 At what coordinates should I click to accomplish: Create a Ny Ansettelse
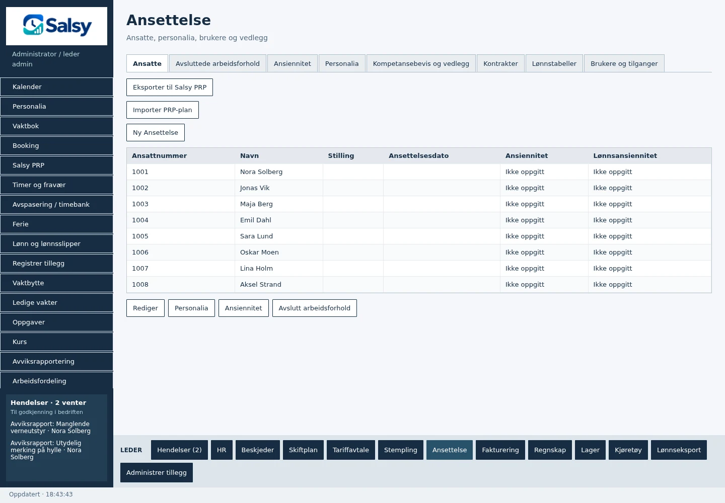pyautogui.click(x=156, y=132)
